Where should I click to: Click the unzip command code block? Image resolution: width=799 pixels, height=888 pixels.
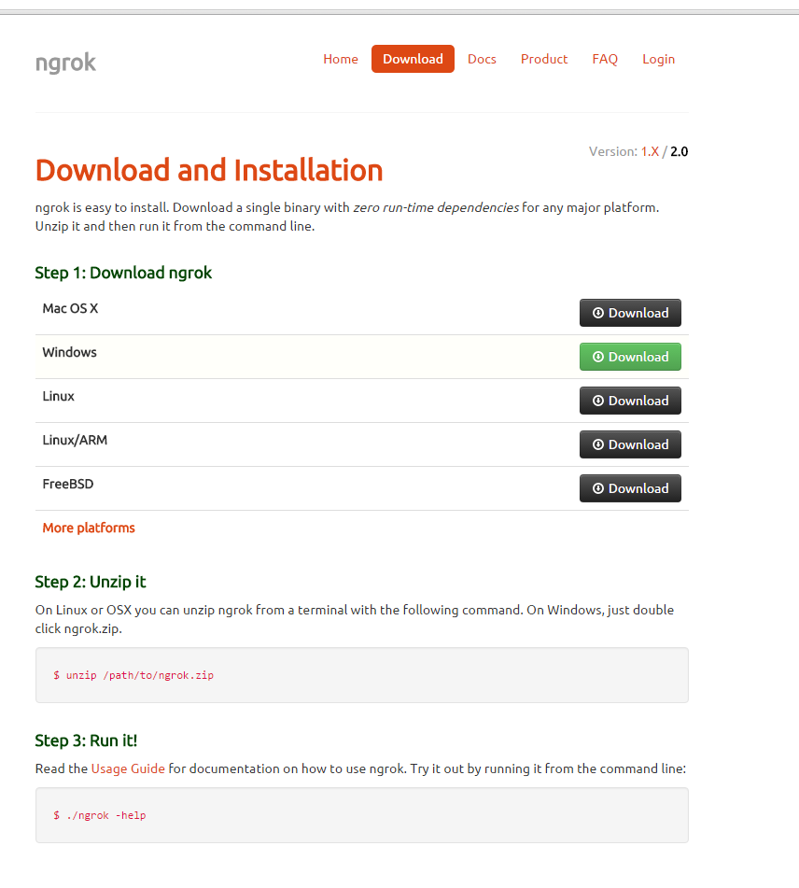pyautogui.click(x=362, y=675)
